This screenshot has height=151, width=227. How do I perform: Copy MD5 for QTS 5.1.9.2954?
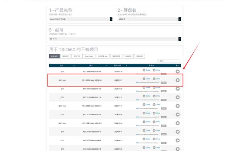pos(164,91)
